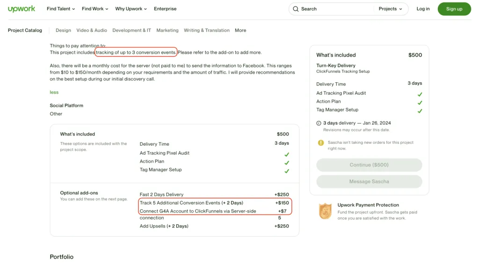Click checkmark beside Tag Manager Setup in main table
This screenshot has width=479, height=263.
pos(287,171)
